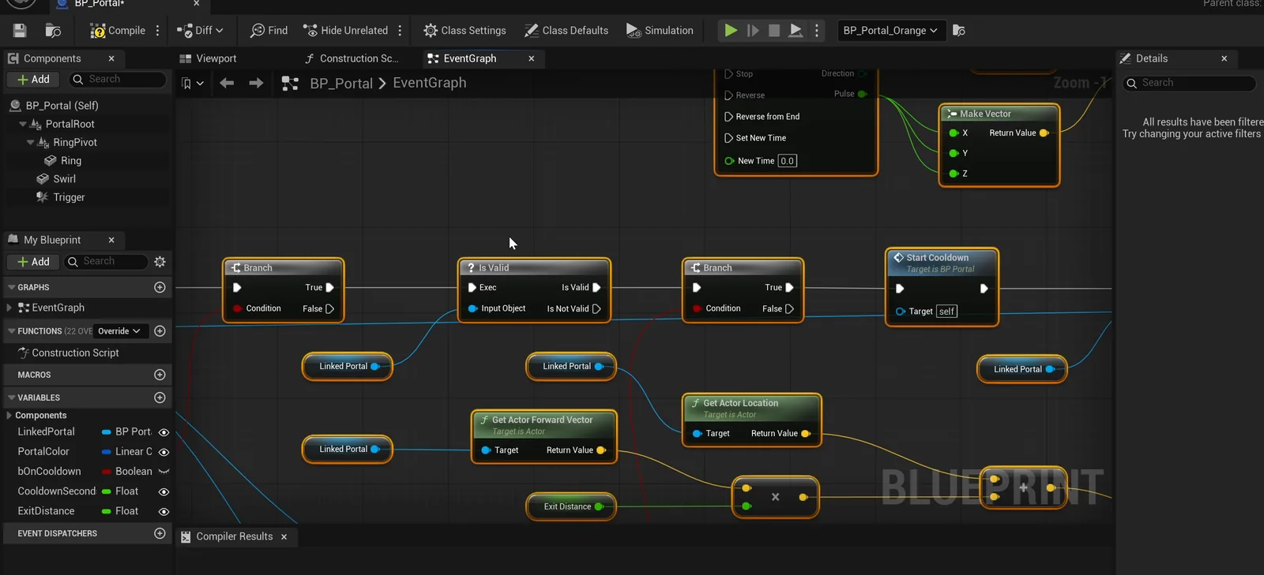Close the EventGraph tab
The height and width of the screenshot is (575, 1264).
tap(532, 58)
